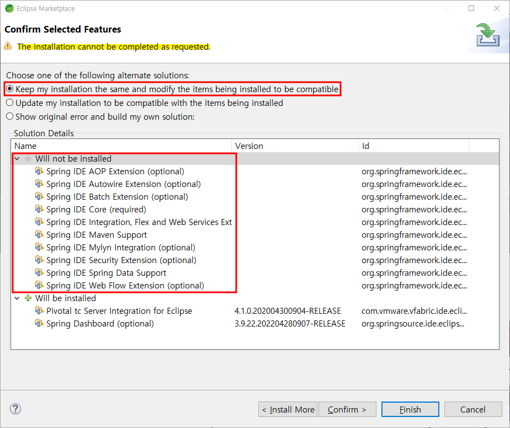Click the install wizard banner icon
Image resolution: width=510 pixels, height=428 pixels.
click(x=488, y=35)
